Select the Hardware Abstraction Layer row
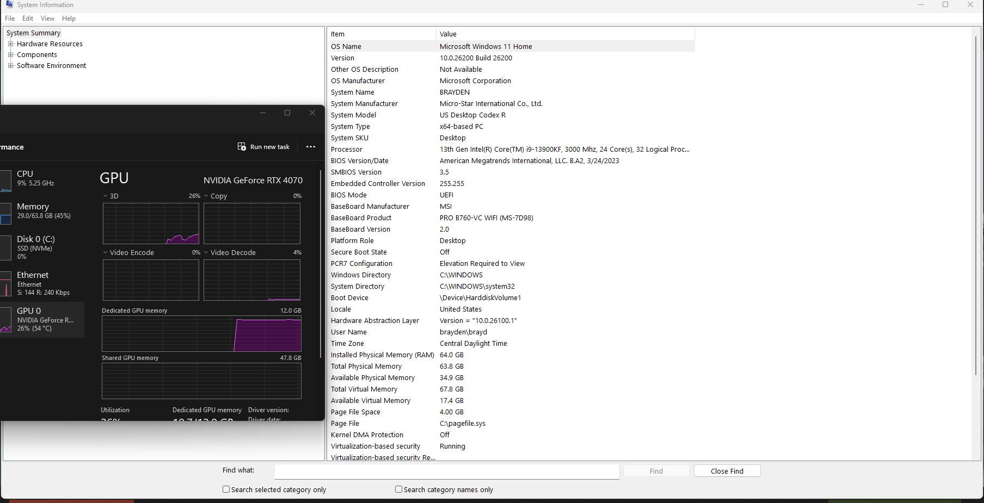The width and height of the screenshot is (984, 503). (511, 321)
